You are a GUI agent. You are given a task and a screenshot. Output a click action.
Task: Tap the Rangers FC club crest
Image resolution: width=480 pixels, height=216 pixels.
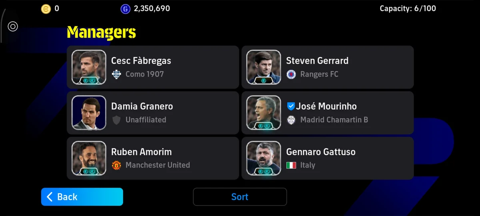tap(291, 74)
